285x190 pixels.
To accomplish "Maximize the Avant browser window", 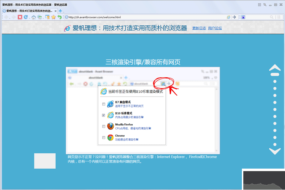I will pyautogui.click(x=276, y=5).
